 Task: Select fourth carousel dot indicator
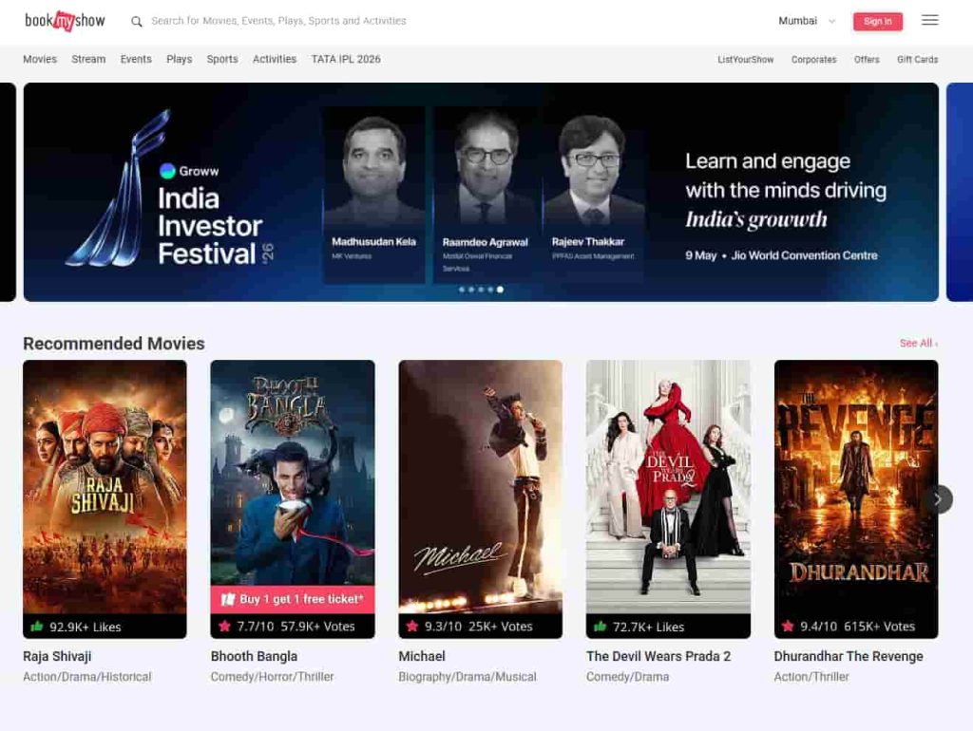point(490,290)
